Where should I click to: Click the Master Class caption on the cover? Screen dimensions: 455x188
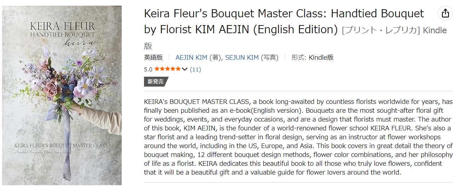coord(61,145)
